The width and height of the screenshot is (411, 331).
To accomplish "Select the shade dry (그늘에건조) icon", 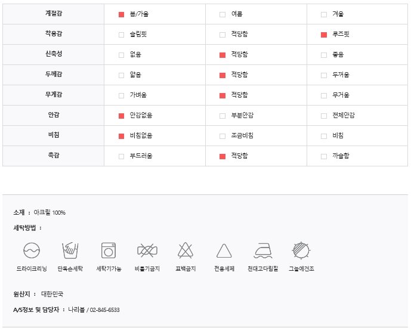I will [301, 250].
